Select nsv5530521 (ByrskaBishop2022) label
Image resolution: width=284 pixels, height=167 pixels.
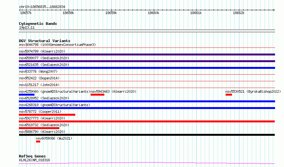[x=253, y=91]
